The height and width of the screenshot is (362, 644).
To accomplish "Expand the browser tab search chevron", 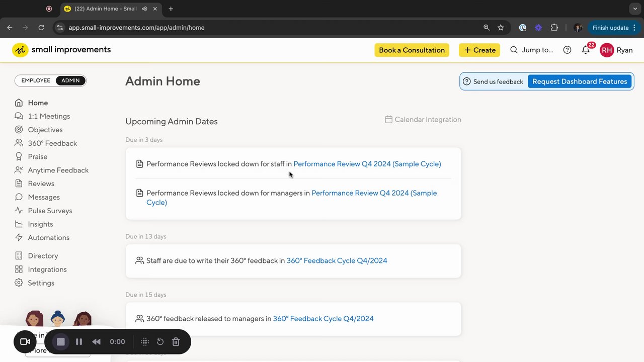I will pyautogui.click(x=635, y=9).
